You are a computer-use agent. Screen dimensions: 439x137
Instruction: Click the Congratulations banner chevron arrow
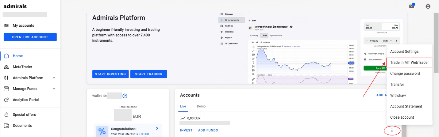157,128
